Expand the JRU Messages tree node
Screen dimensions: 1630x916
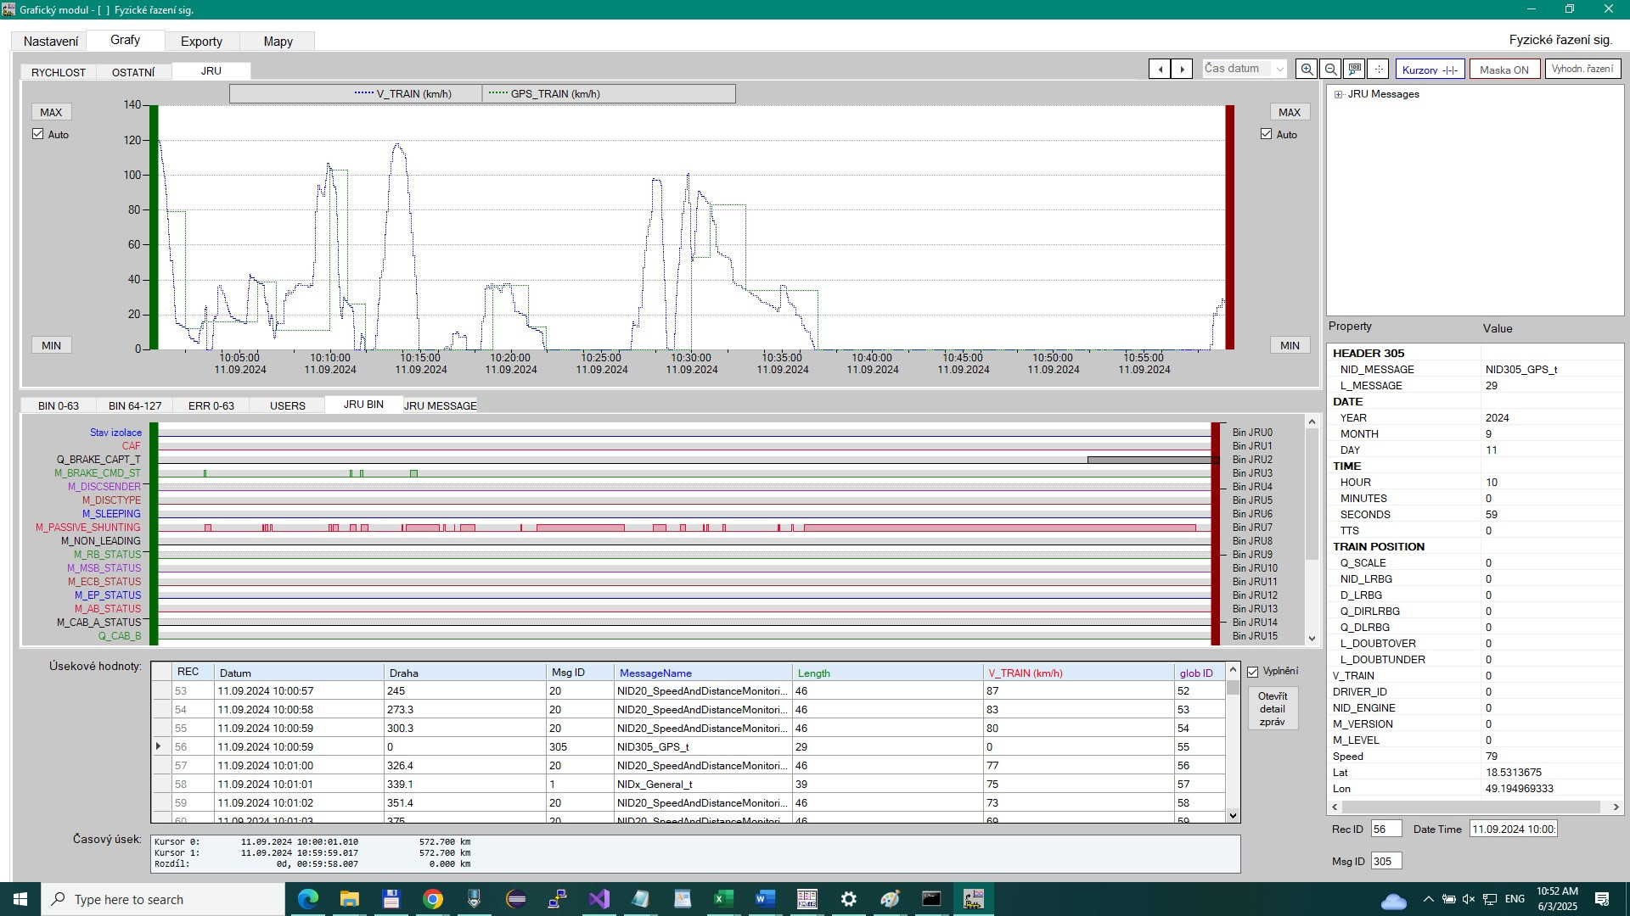coord(1339,94)
